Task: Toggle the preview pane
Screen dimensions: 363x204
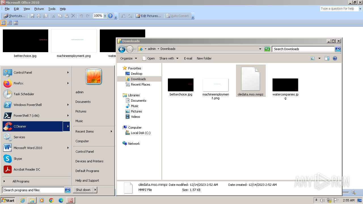Action: [327, 58]
